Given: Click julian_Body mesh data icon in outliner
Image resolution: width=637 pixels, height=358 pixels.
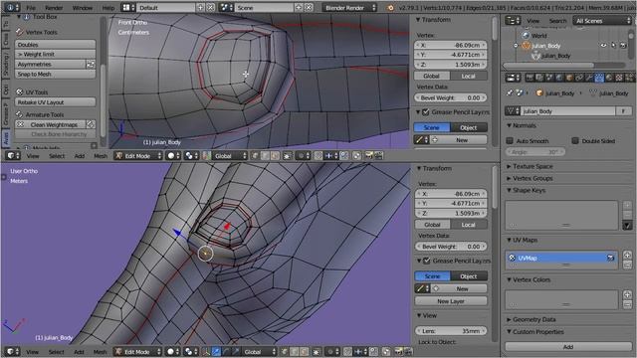Looking at the screenshot, I should coord(535,56).
